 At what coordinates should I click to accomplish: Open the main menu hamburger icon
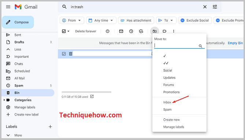[x=8, y=7]
